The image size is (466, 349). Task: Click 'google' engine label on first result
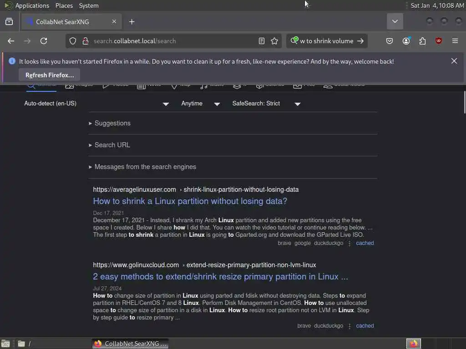(x=303, y=243)
